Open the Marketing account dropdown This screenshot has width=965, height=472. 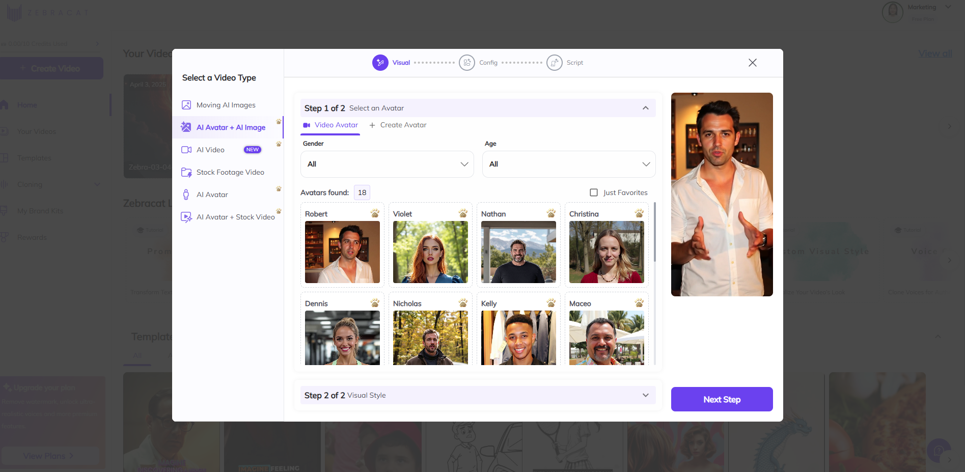(x=948, y=7)
